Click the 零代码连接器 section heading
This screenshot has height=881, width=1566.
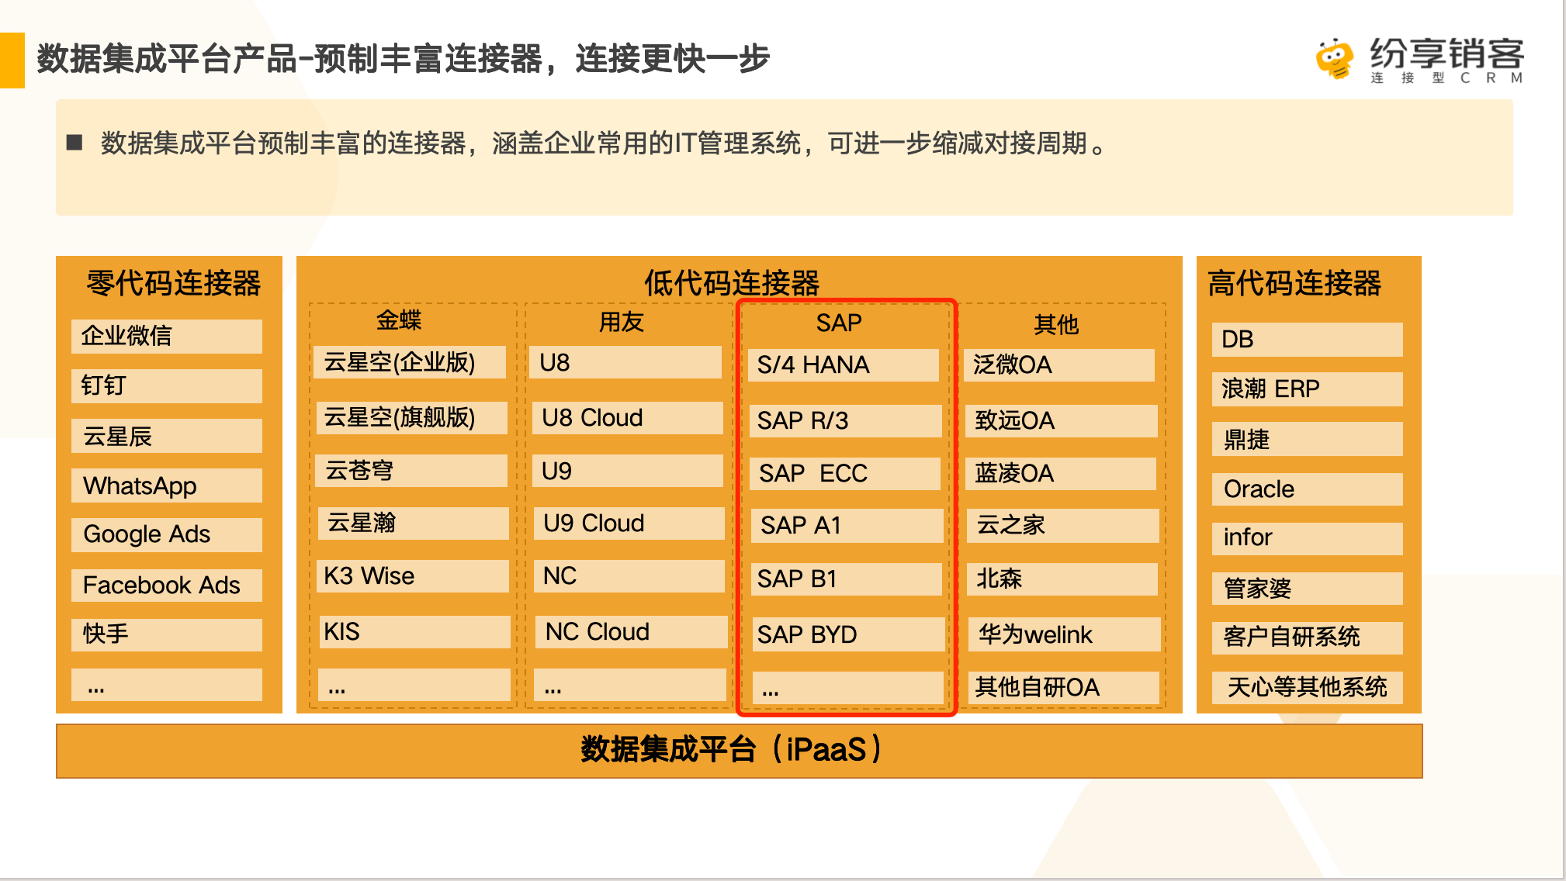(174, 283)
